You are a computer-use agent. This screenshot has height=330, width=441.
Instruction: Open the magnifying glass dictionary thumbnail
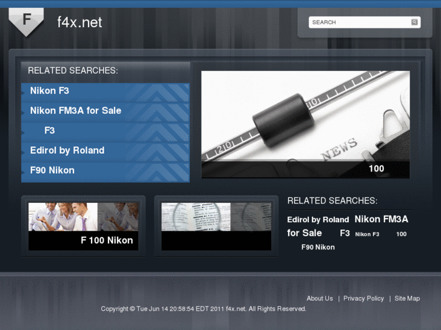tap(217, 217)
